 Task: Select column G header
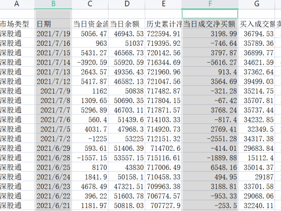click(x=257, y=4)
